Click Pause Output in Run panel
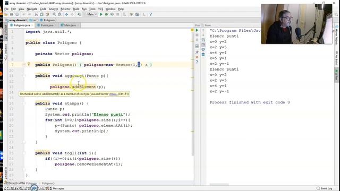The height and width of the screenshot is (191, 340). tap(197, 40)
